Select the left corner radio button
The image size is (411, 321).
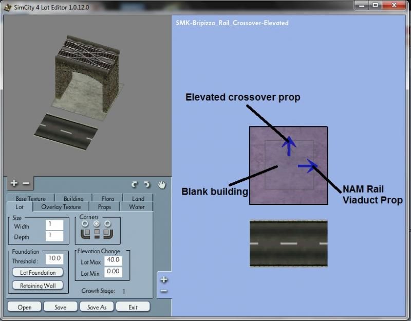click(85, 224)
